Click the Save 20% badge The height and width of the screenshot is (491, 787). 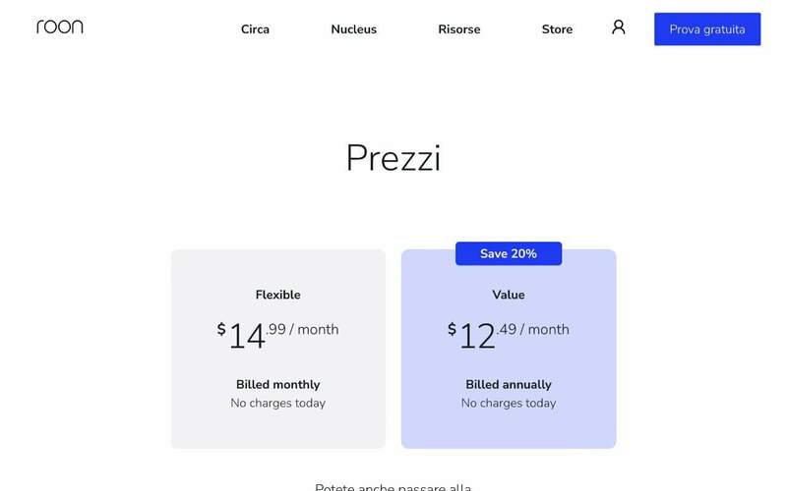coord(509,253)
